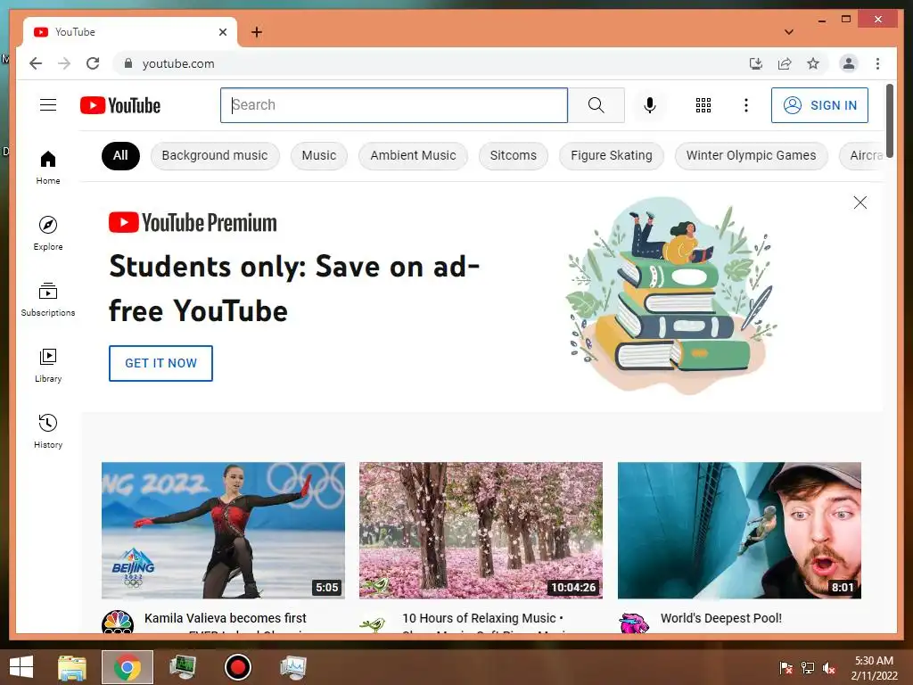913x685 pixels.
Task: Click the YouTube logo
Action: pos(120,105)
